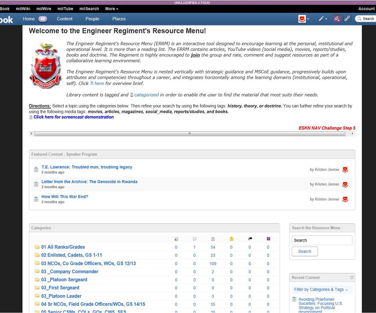Click author badge on How Will This War End row
Viewport: 376px width, 313px height.
tap(345, 199)
